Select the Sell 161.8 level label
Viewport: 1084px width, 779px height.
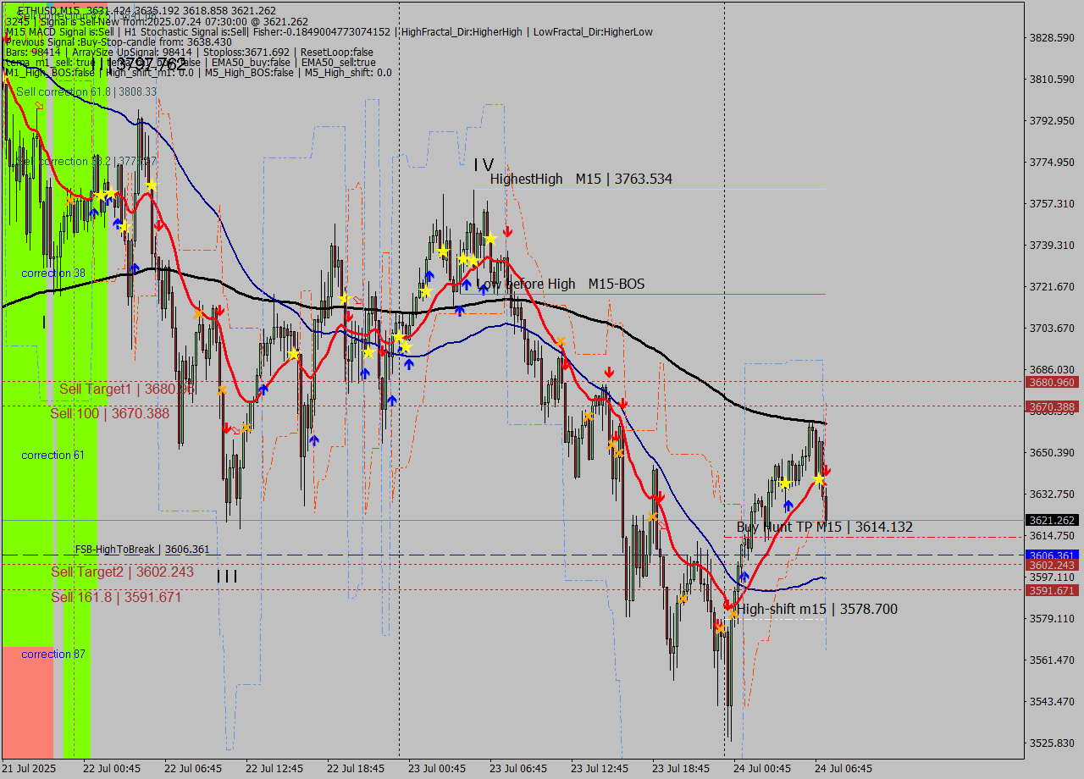(116, 597)
